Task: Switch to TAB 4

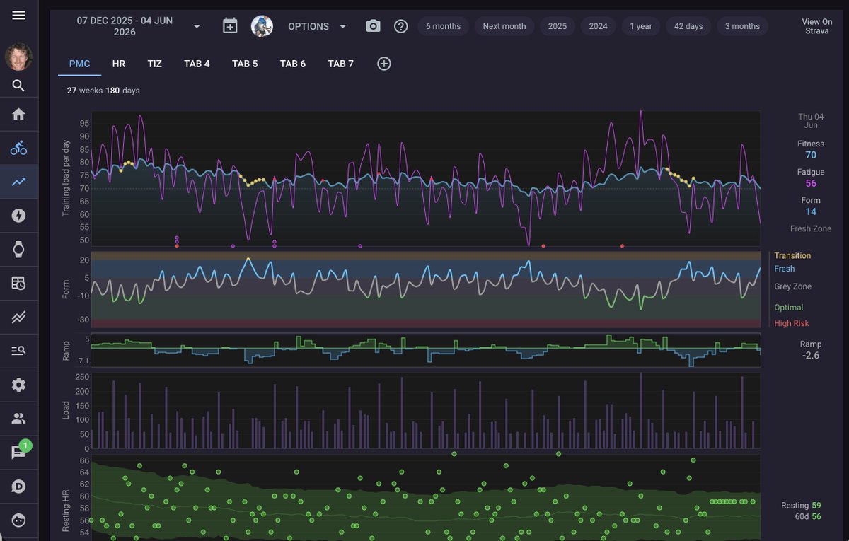Action: tap(197, 64)
